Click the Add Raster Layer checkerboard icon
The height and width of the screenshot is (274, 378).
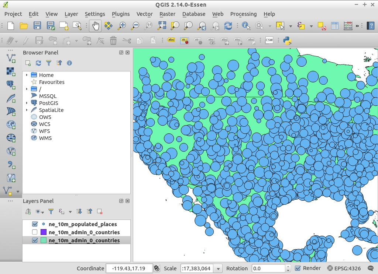click(11, 71)
